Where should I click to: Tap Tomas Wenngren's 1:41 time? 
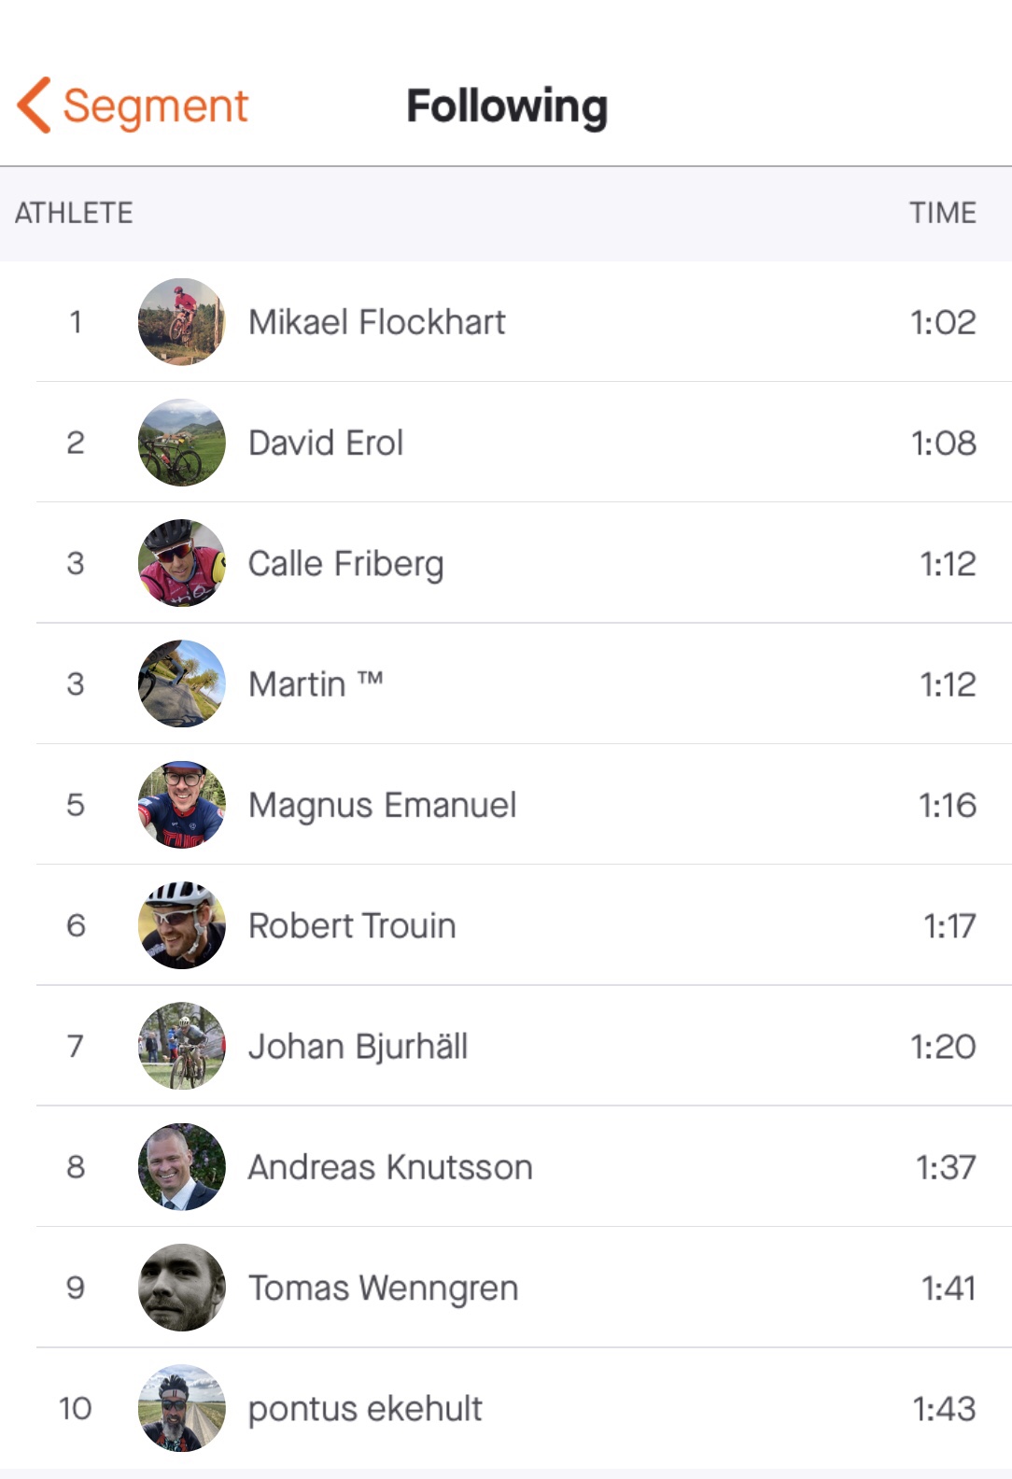[948, 1288]
